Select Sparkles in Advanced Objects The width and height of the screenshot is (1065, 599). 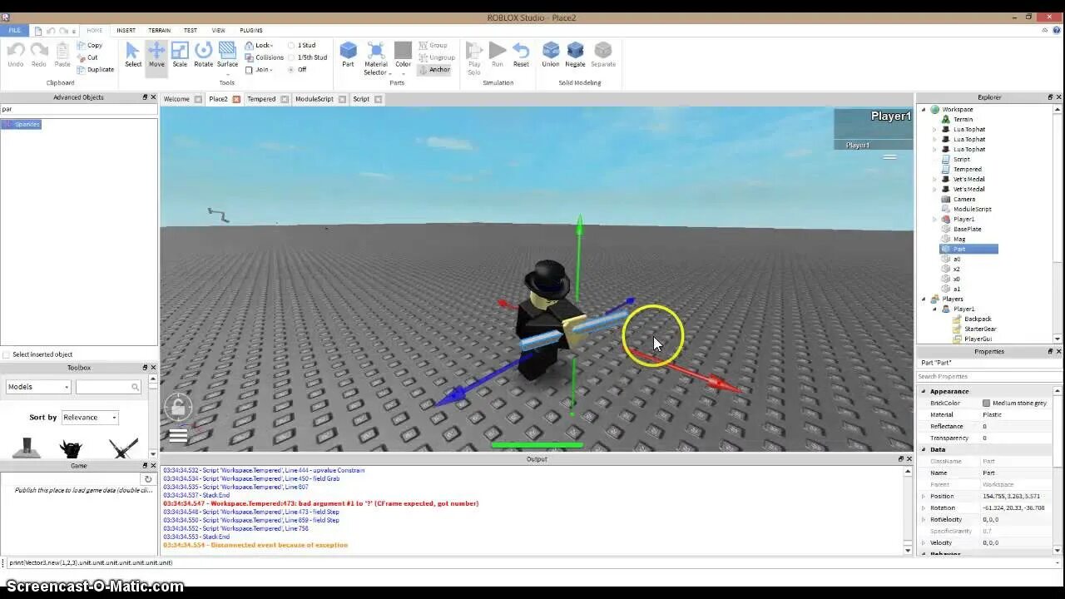22,125
